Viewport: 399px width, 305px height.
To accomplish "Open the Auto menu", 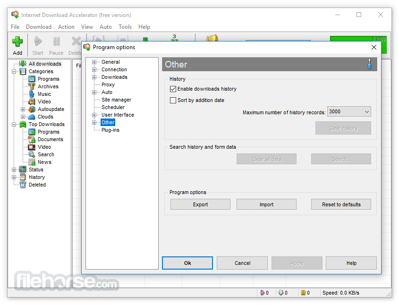I will 106,27.
